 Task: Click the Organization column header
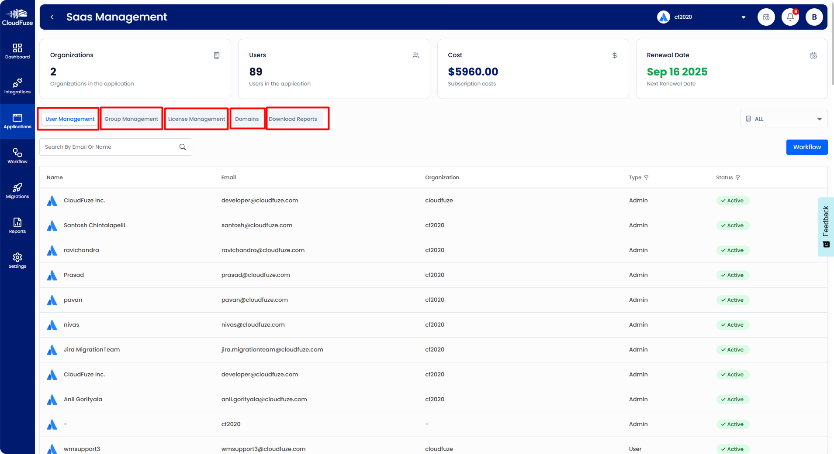(x=442, y=178)
